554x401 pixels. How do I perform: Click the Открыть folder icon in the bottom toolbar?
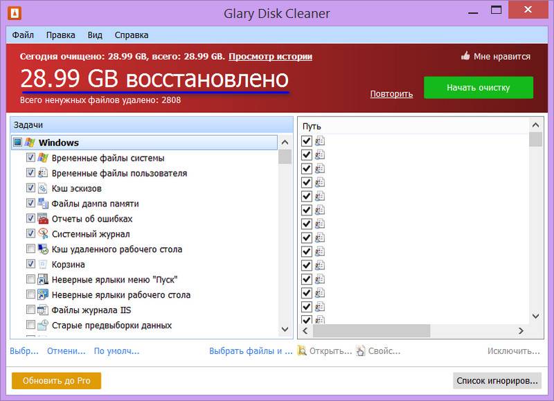302,351
